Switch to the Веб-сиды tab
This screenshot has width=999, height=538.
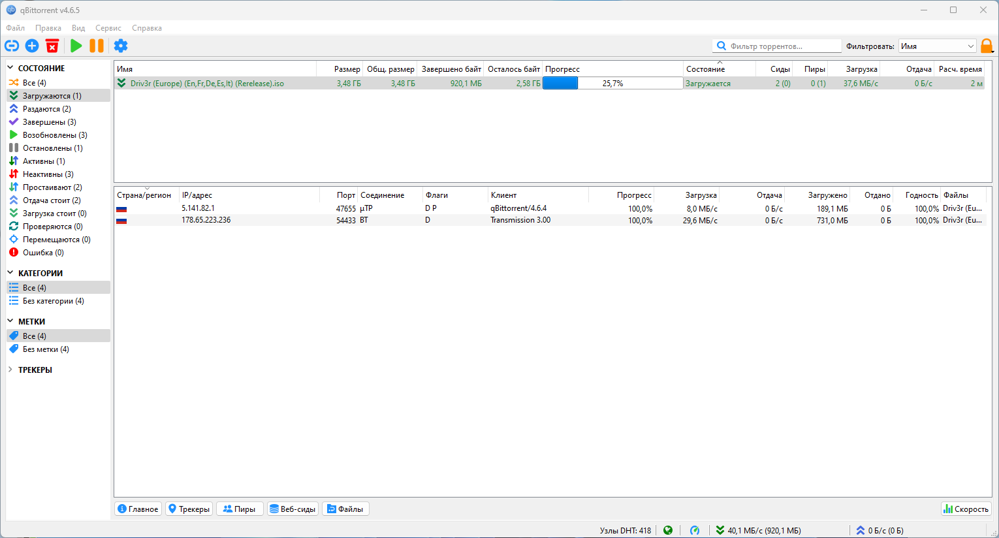pos(293,509)
